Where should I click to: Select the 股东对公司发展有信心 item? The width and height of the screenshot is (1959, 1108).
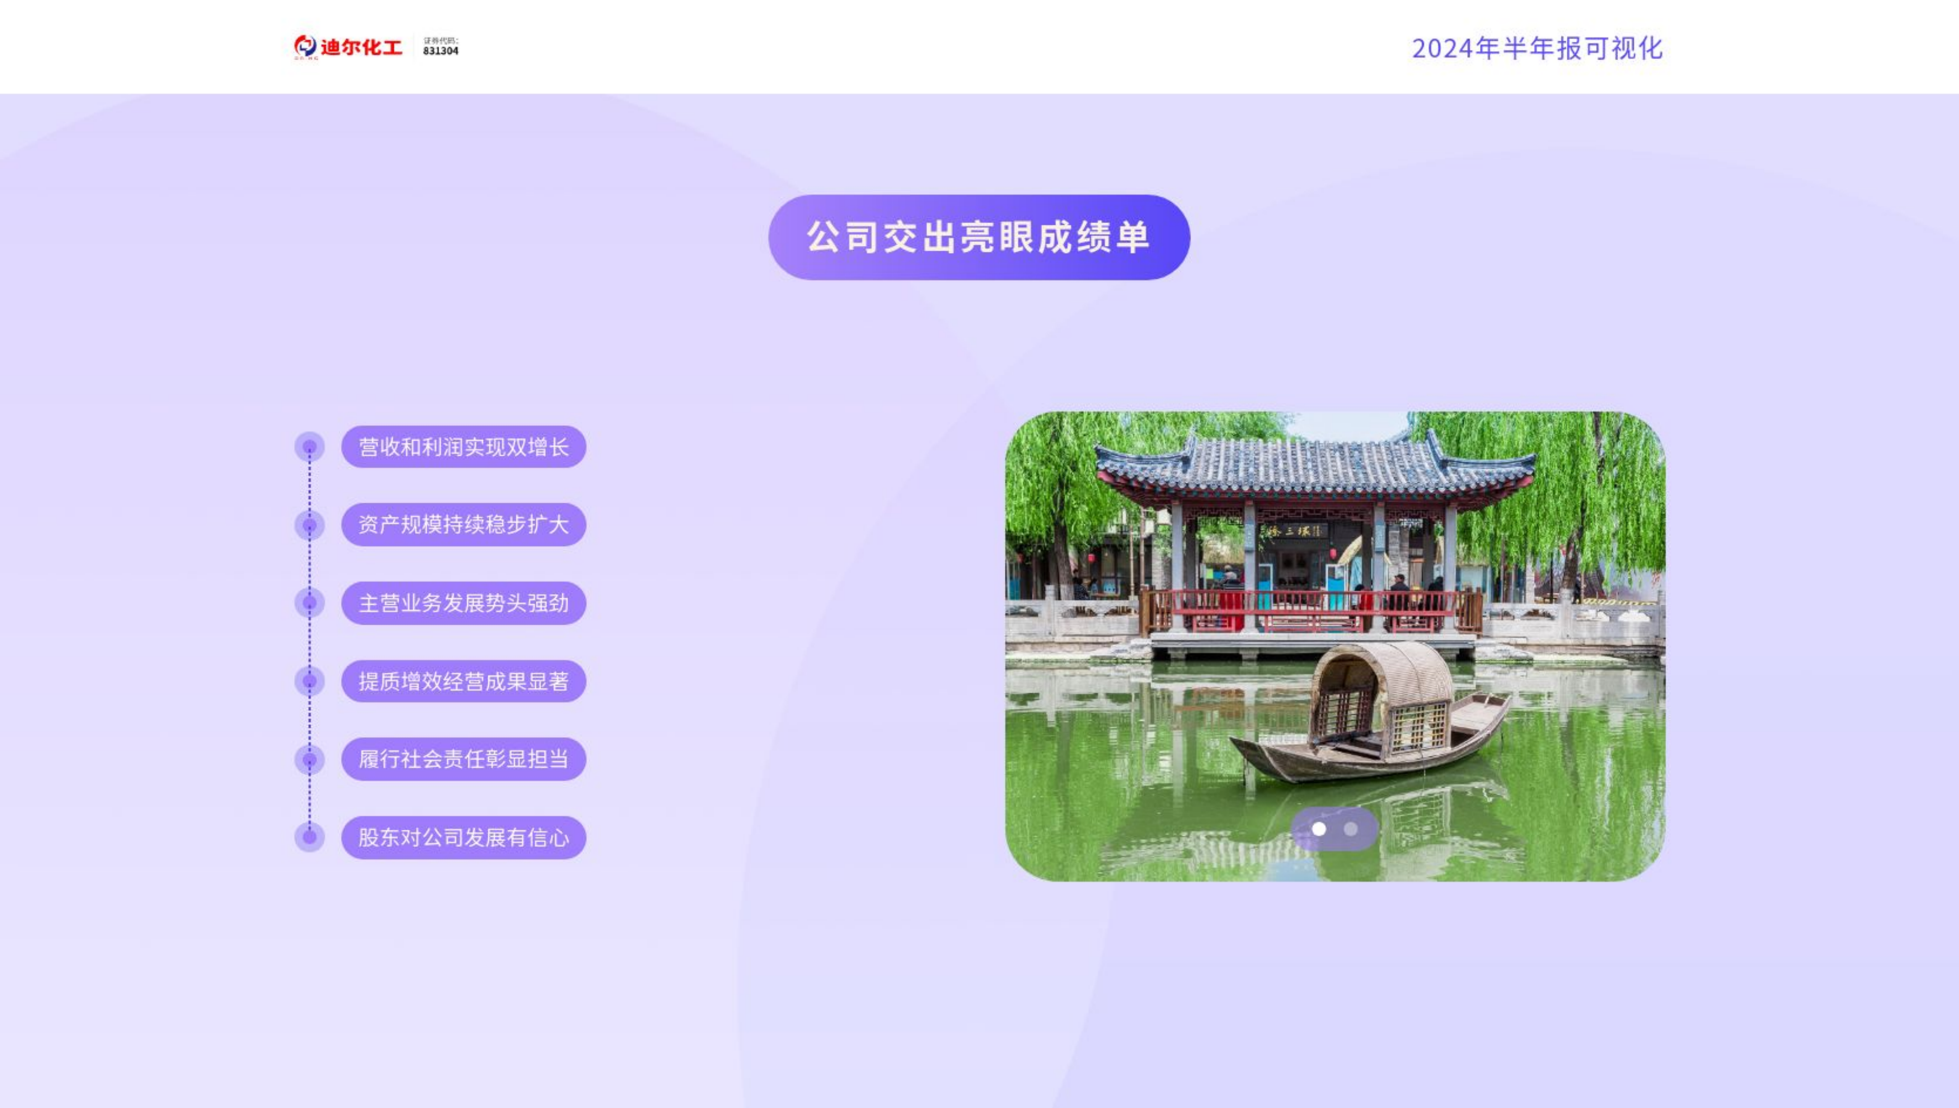pos(463,837)
